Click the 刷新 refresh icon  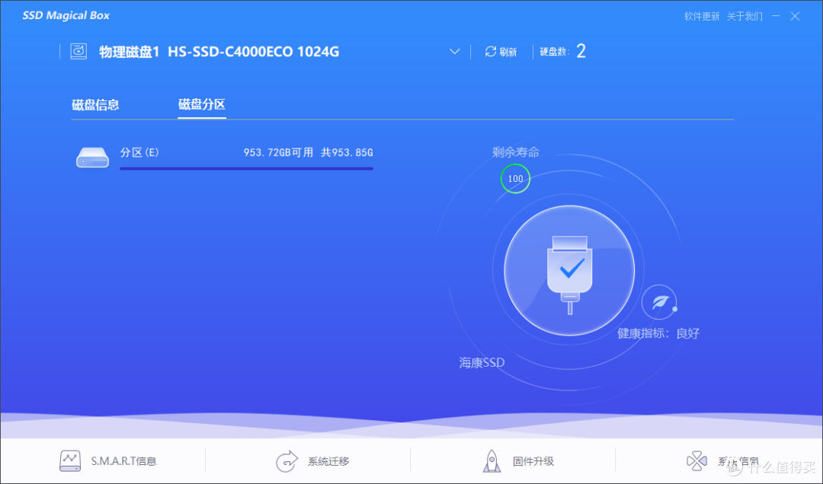coord(490,52)
